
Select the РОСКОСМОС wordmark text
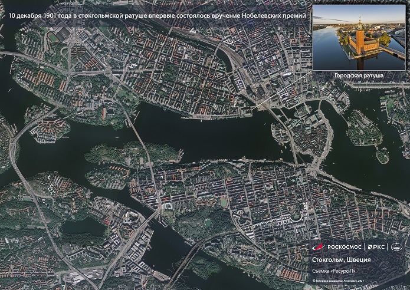click(x=343, y=248)
